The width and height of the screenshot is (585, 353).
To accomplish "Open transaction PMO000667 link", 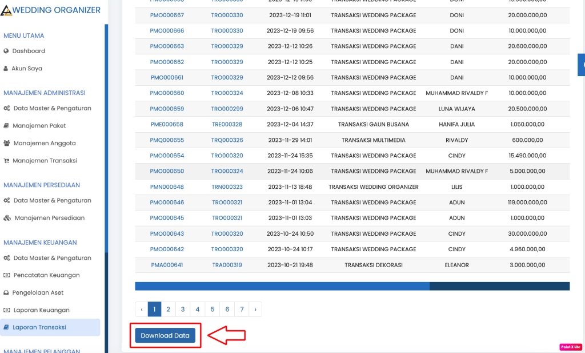I will pos(166,15).
